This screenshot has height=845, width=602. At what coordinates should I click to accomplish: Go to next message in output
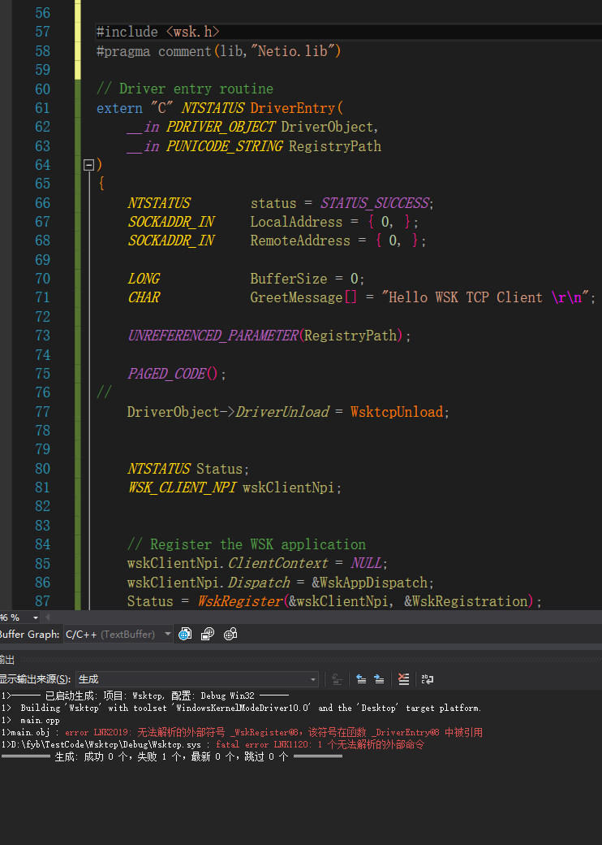coord(379,679)
